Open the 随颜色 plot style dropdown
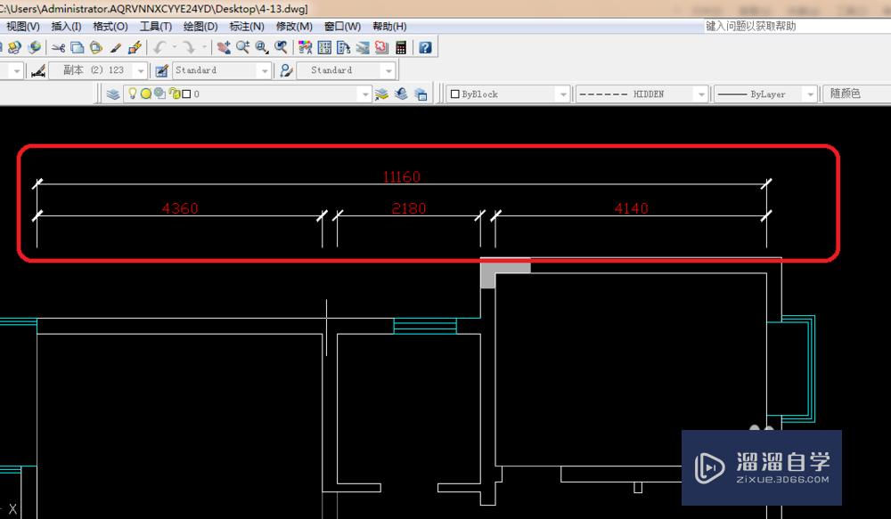This screenshot has height=519, width=891. pyautogui.click(x=857, y=94)
